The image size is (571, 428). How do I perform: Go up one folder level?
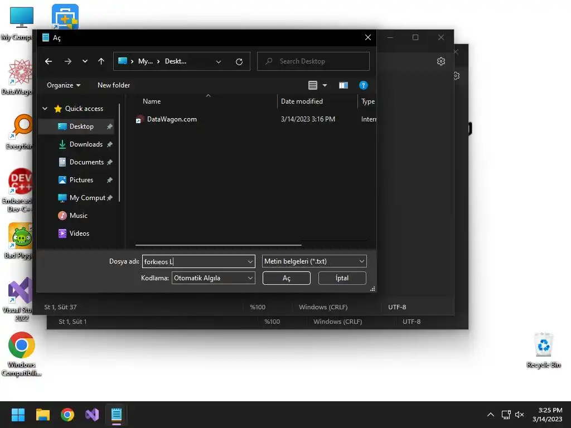point(101,61)
